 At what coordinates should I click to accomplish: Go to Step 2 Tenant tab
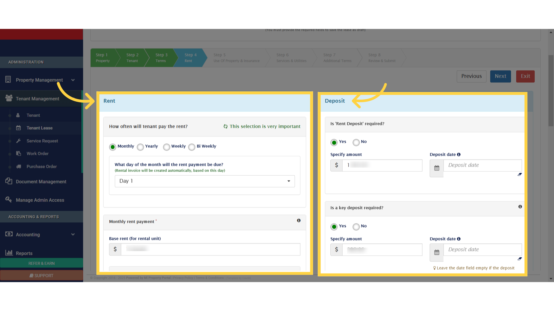132,58
